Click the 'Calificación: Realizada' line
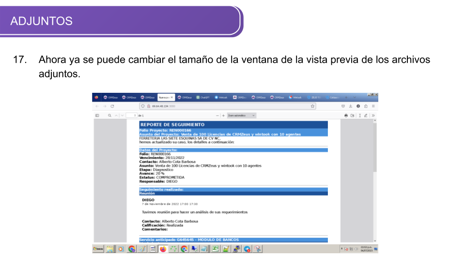The image size is (465, 261). [163, 226]
